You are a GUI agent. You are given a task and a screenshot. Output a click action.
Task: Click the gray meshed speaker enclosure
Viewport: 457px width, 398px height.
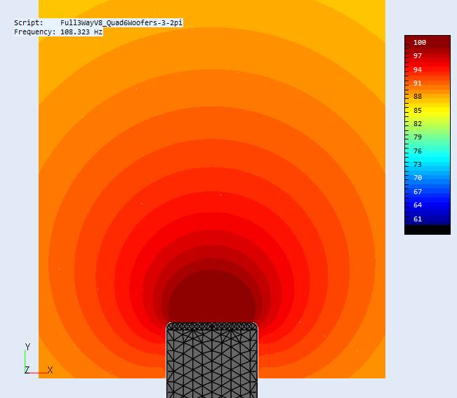tap(212, 360)
